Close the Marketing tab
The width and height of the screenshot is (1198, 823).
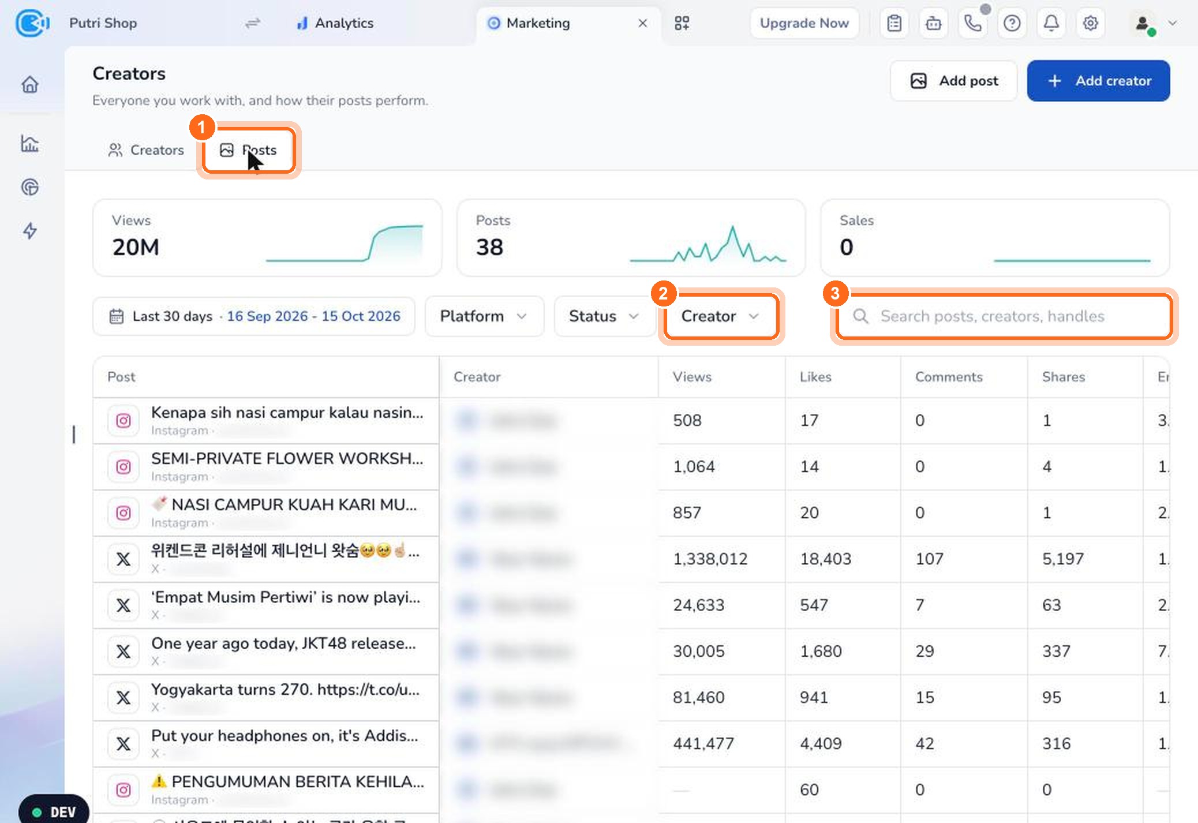(643, 23)
